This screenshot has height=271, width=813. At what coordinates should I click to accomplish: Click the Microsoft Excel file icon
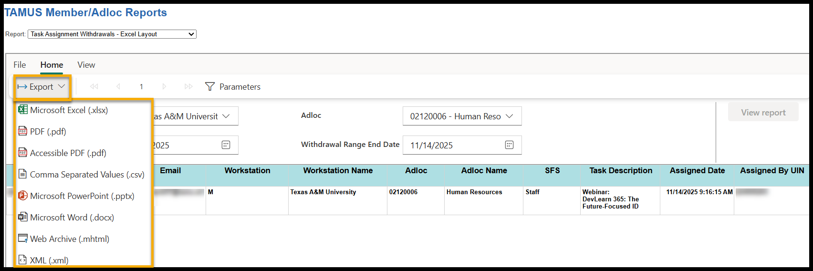tap(22, 110)
